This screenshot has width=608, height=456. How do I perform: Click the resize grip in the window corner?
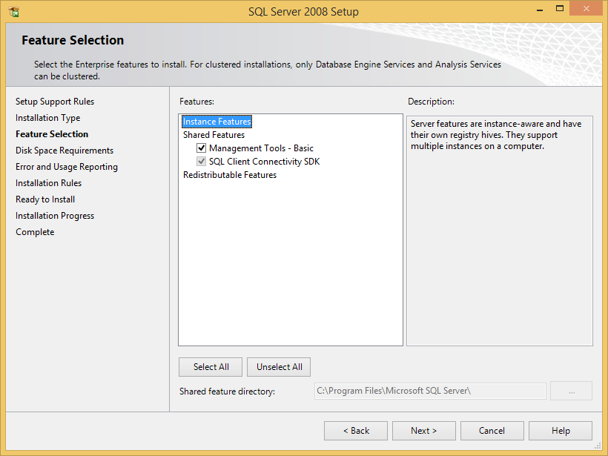pos(598,446)
